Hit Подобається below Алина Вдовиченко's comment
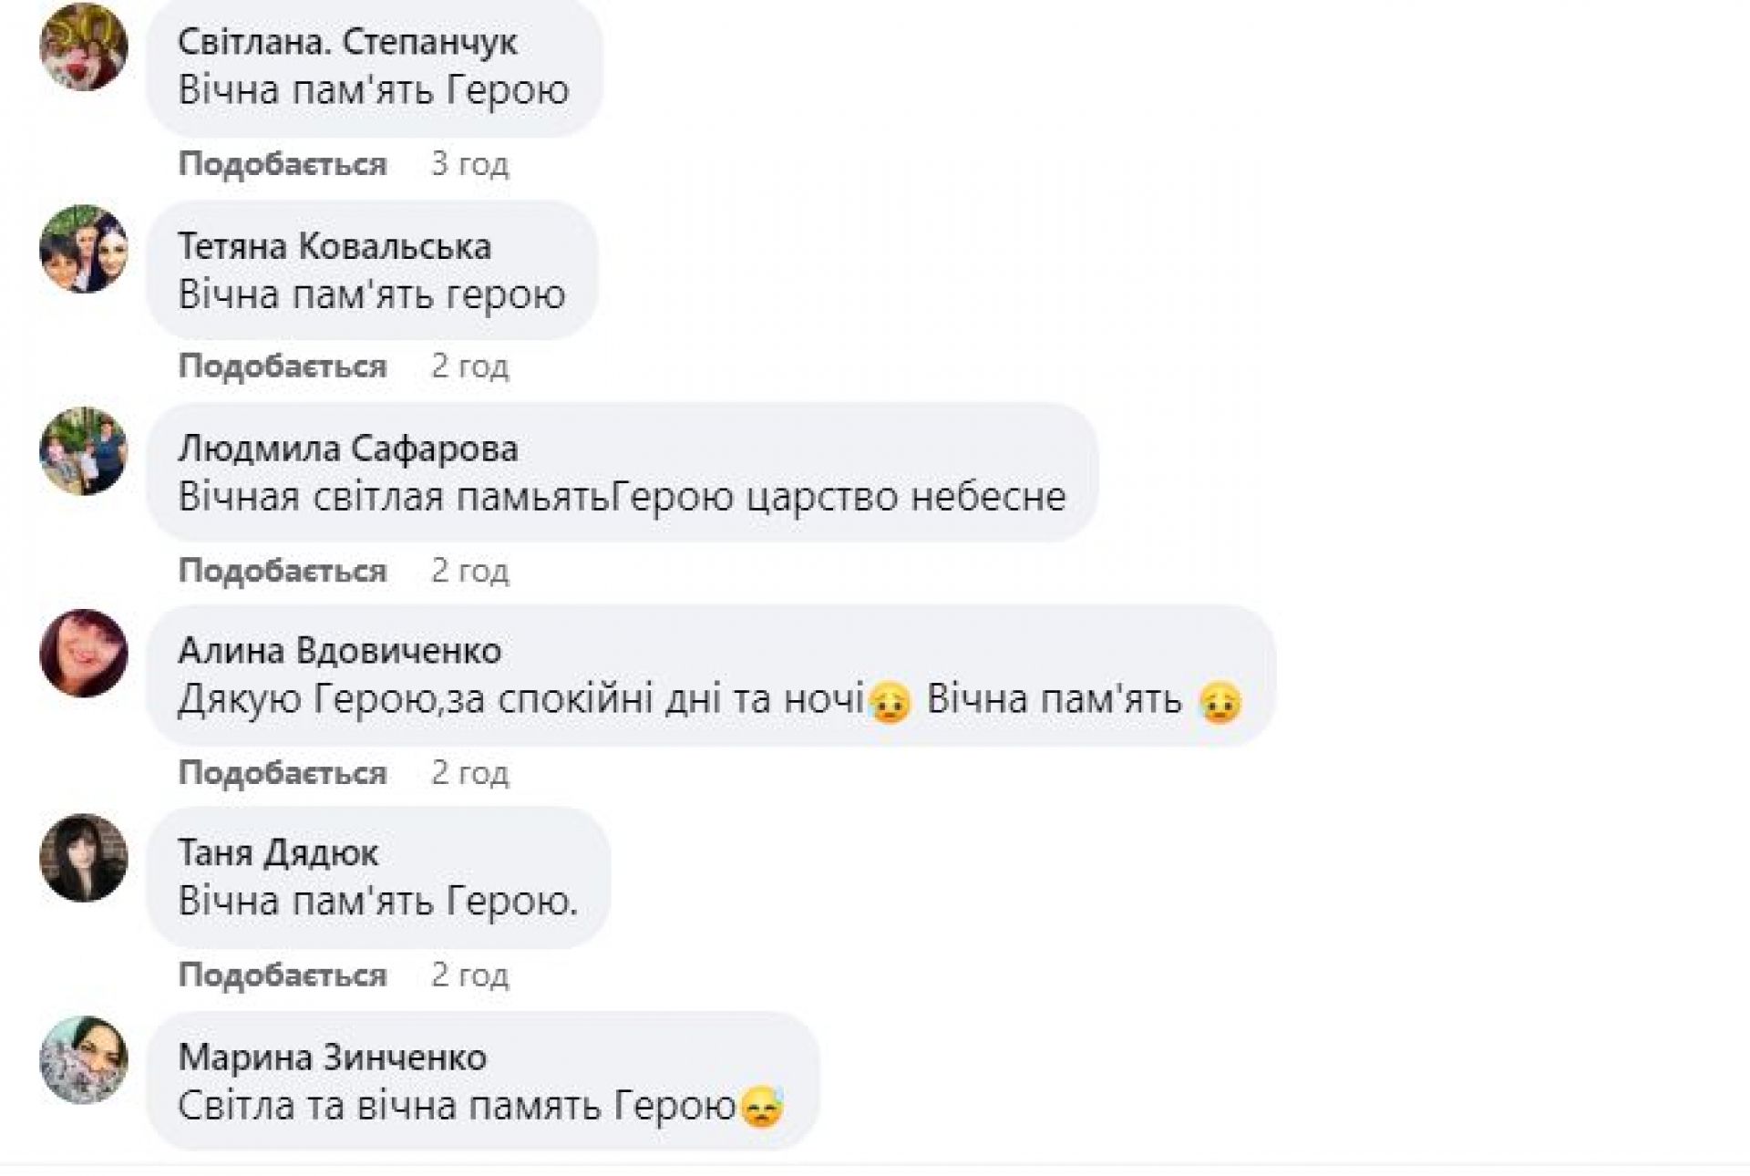 click(x=283, y=773)
